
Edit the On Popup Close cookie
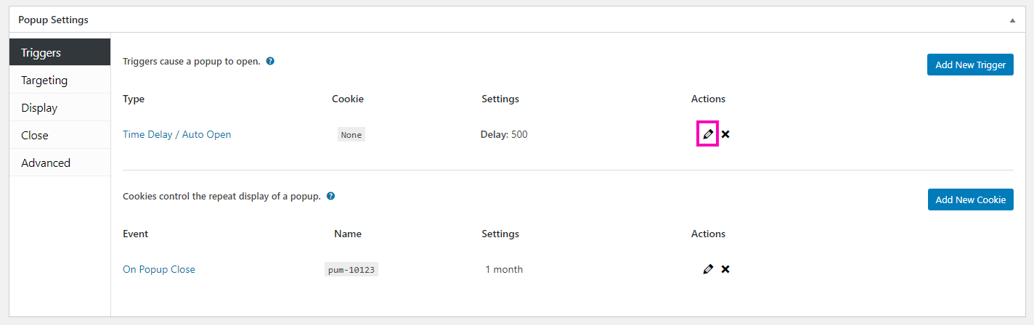(x=708, y=269)
